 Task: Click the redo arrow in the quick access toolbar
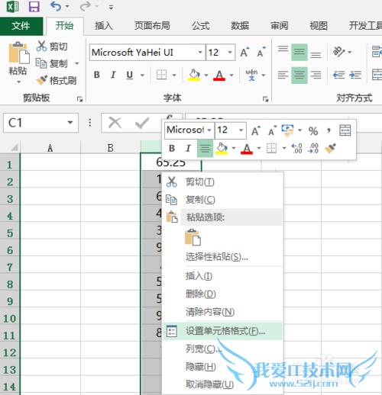(86, 6)
